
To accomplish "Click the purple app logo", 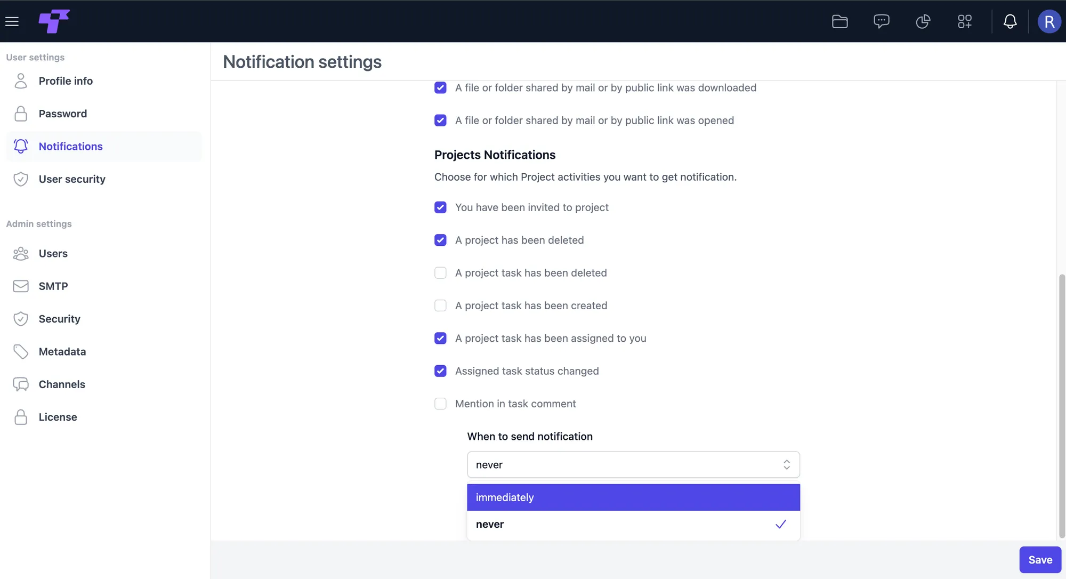I will pyautogui.click(x=54, y=21).
